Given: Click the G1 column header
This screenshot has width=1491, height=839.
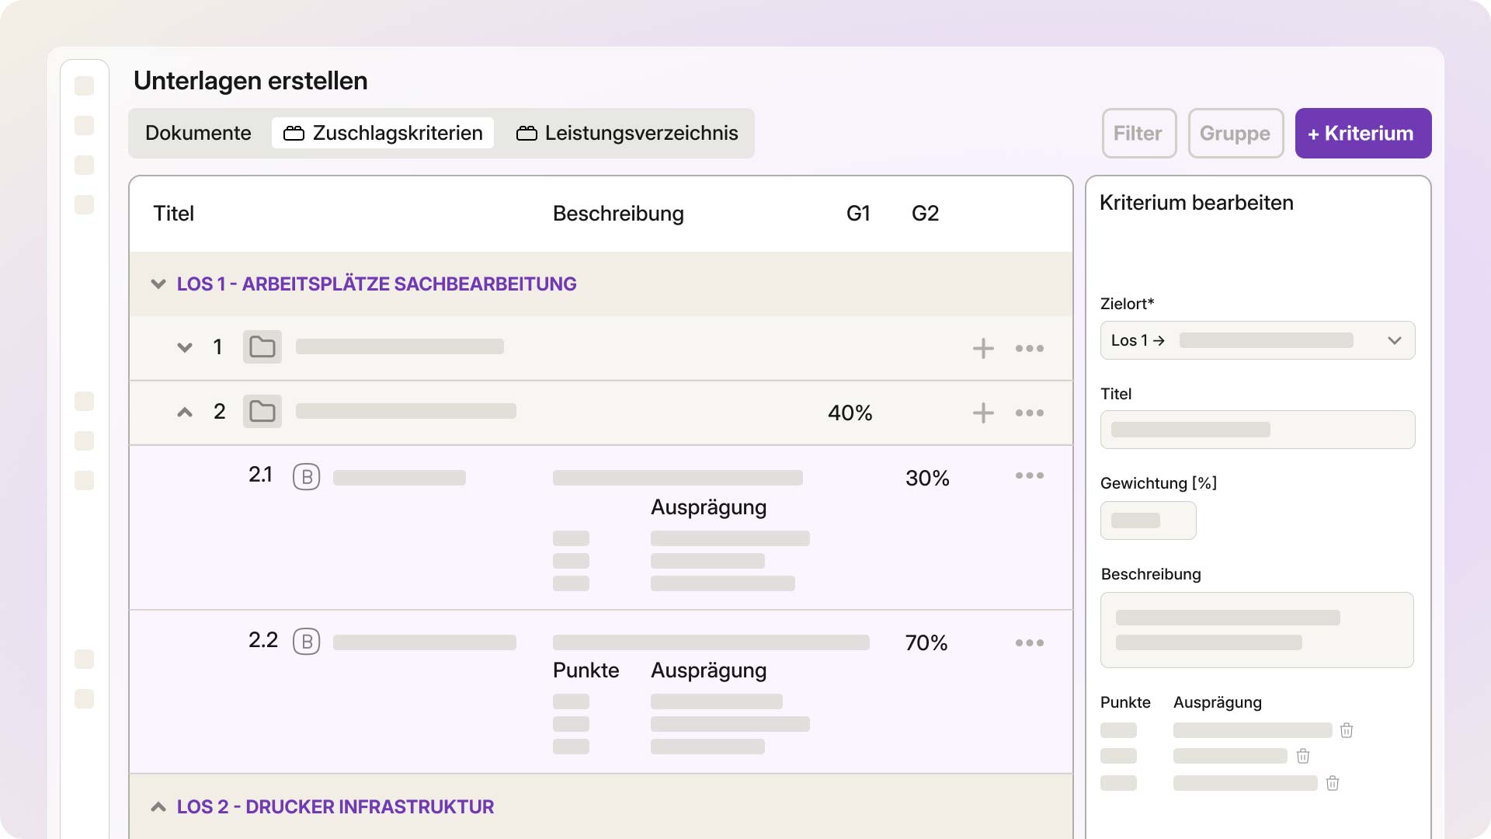Looking at the screenshot, I should 858,214.
